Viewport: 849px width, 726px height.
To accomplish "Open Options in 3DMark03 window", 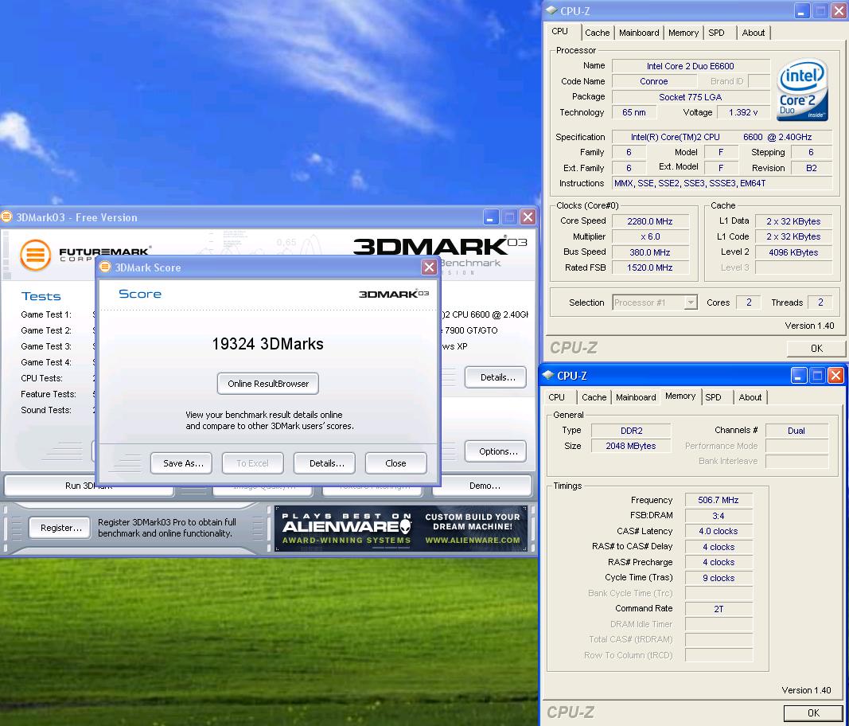I will click(497, 451).
